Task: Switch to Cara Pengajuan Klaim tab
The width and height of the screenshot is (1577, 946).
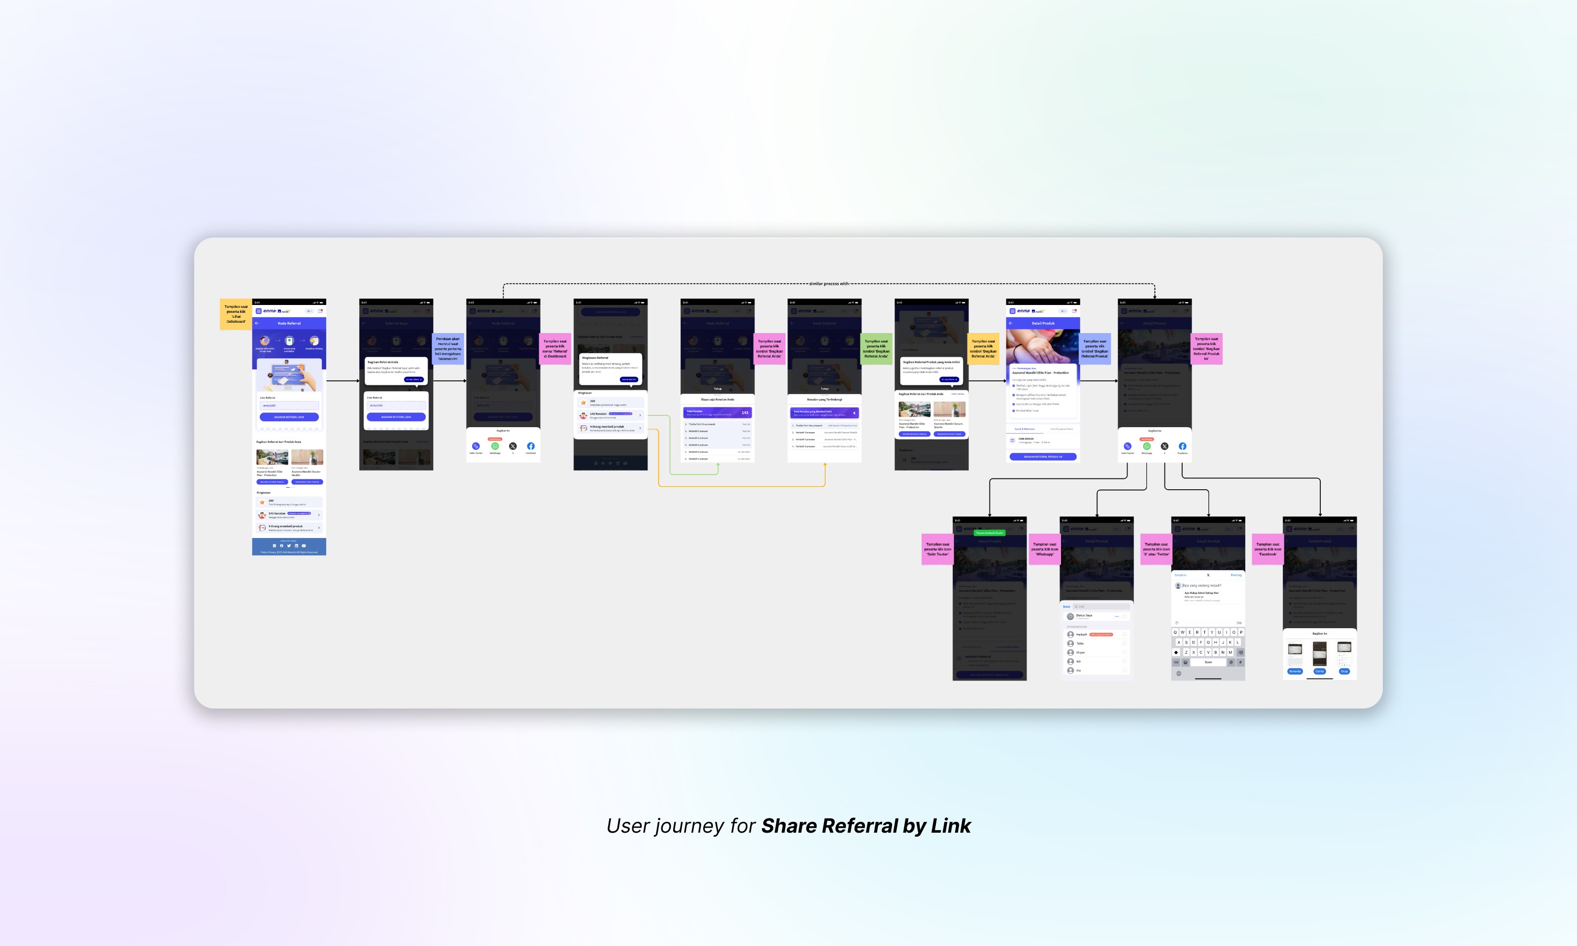Action: click(1062, 429)
